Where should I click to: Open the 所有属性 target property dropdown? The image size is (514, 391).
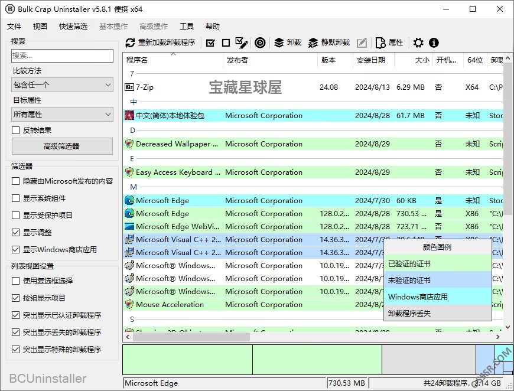(x=62, y=115)
